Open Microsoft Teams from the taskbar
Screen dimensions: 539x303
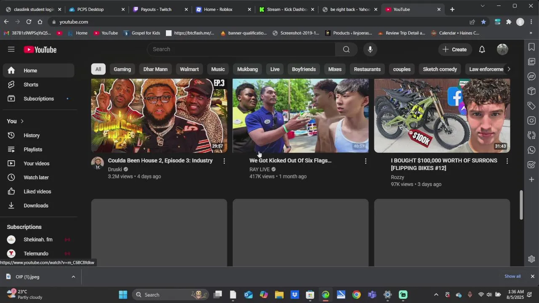(x=372, y=295)
